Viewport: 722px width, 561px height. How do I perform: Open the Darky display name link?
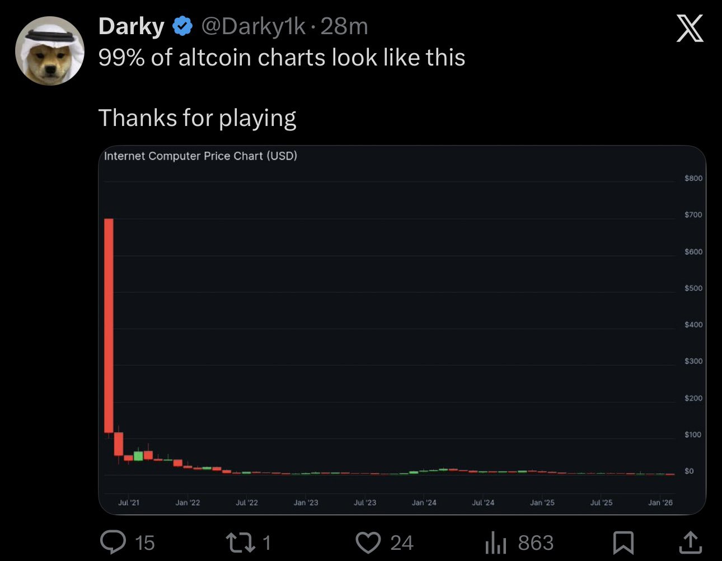132,26
